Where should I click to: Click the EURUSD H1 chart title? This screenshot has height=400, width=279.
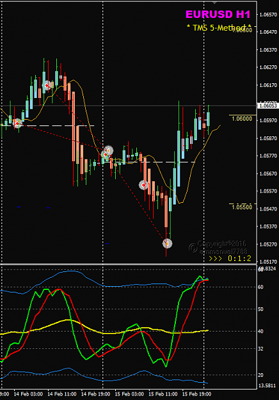point(218,15)
